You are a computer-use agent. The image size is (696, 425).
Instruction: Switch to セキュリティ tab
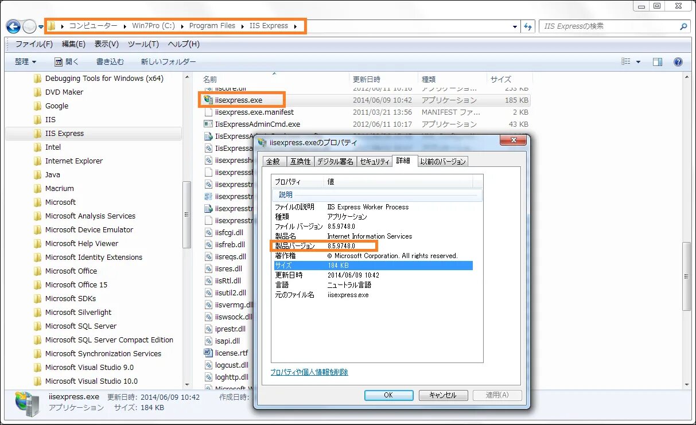tap(374, 162)
